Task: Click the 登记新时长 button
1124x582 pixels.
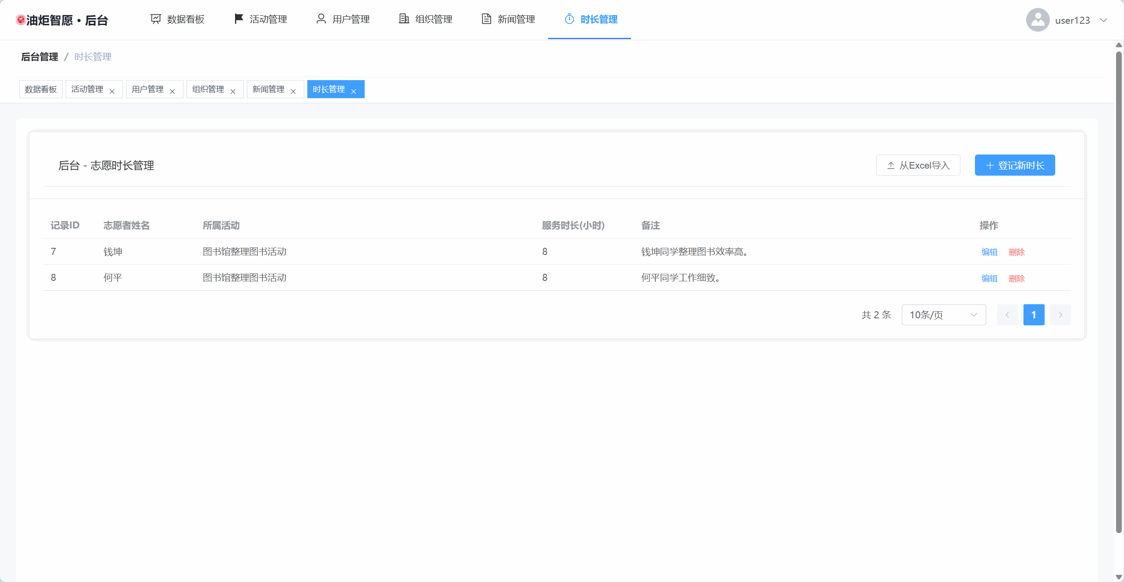Action: 1014,165
